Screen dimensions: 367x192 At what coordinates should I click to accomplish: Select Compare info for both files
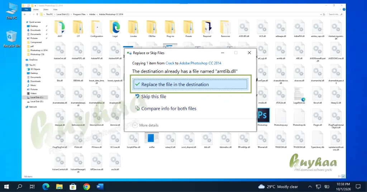pyautogui.click(x=166, y=108)
